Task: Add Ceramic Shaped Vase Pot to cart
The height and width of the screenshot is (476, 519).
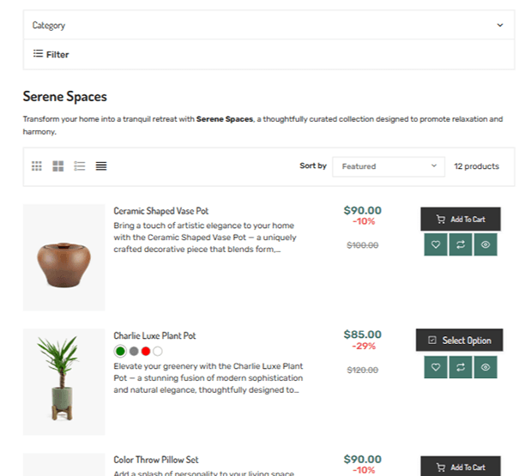Action: [x=461, y=220]
